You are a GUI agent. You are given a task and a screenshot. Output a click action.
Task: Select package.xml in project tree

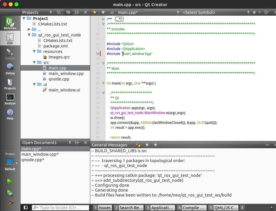pos(56,46)
